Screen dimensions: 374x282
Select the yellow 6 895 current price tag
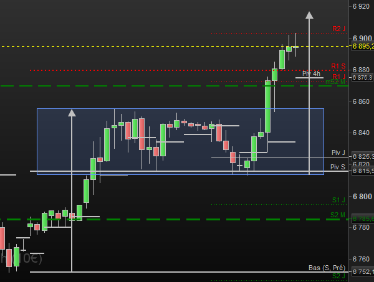click(363, 46)
